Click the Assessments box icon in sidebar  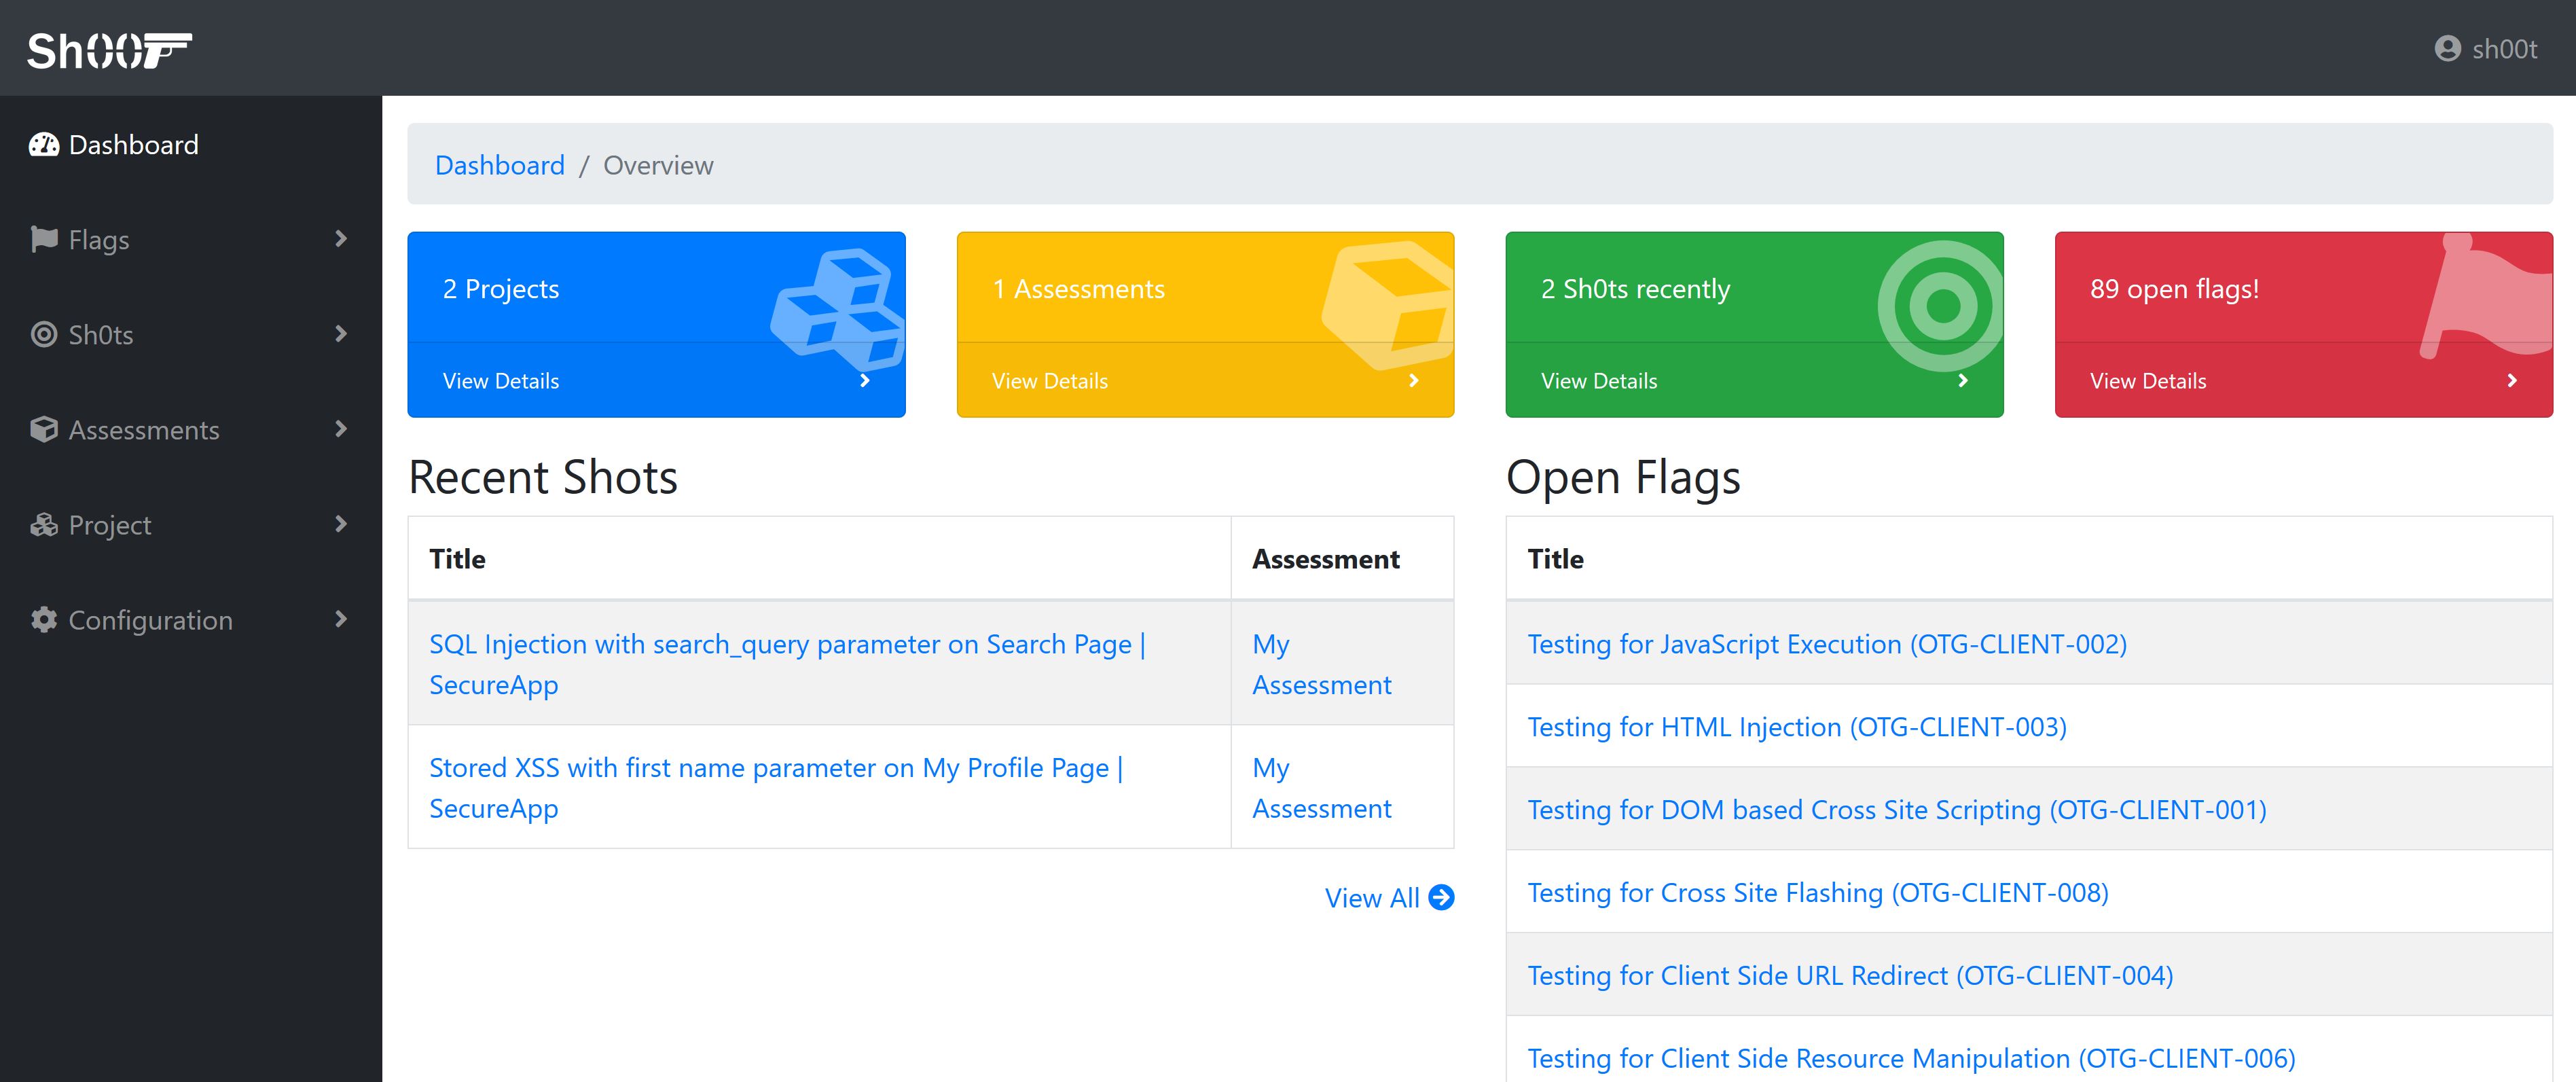click(x=44, y=430)
